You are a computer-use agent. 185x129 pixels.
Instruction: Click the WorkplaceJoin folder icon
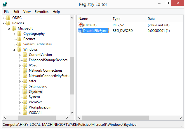(x=25, y=107)
